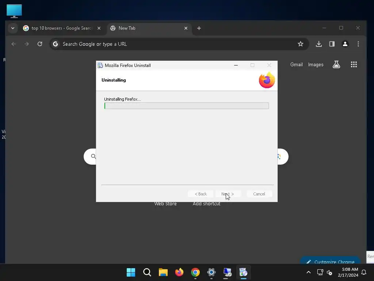Open a new Chrome tab with plus
The height and width of the screenshot is (281, 374).
click(x=199, y=28)
